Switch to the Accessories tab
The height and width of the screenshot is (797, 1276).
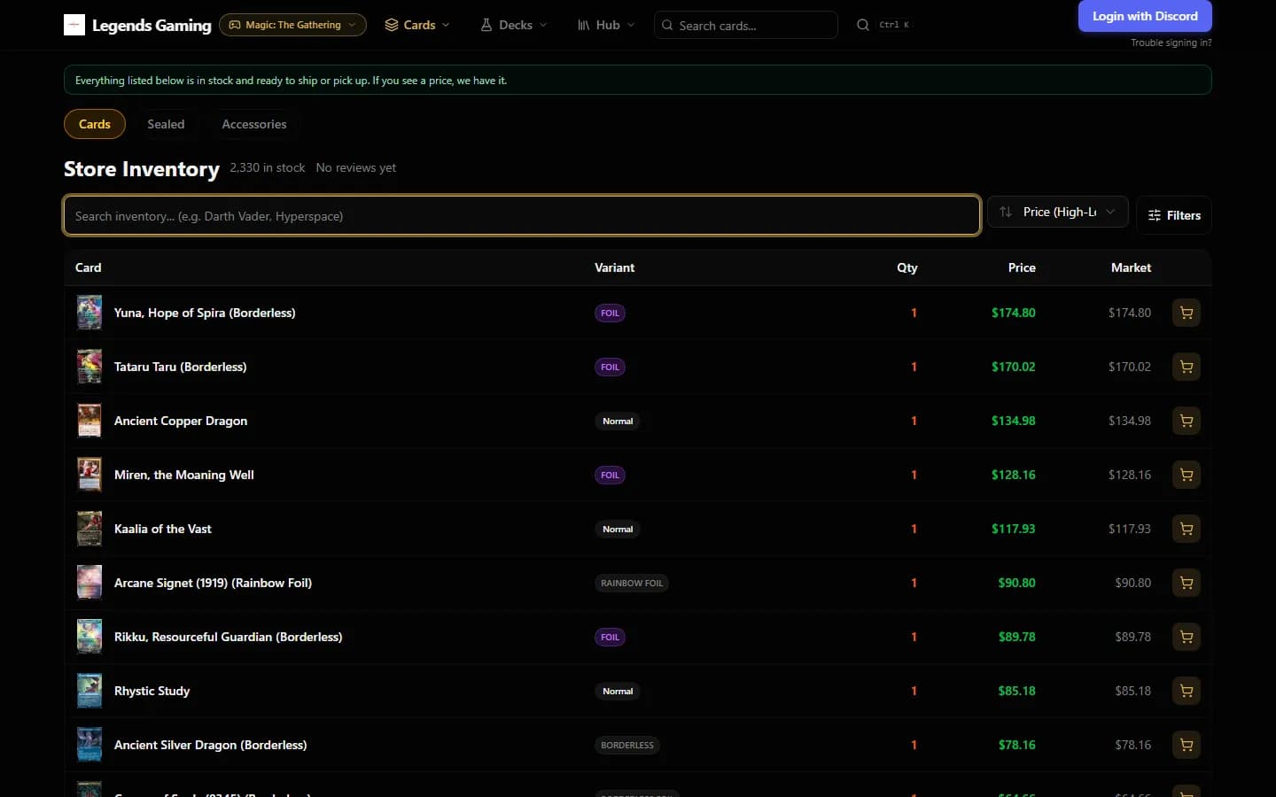(x=254, y=124)
